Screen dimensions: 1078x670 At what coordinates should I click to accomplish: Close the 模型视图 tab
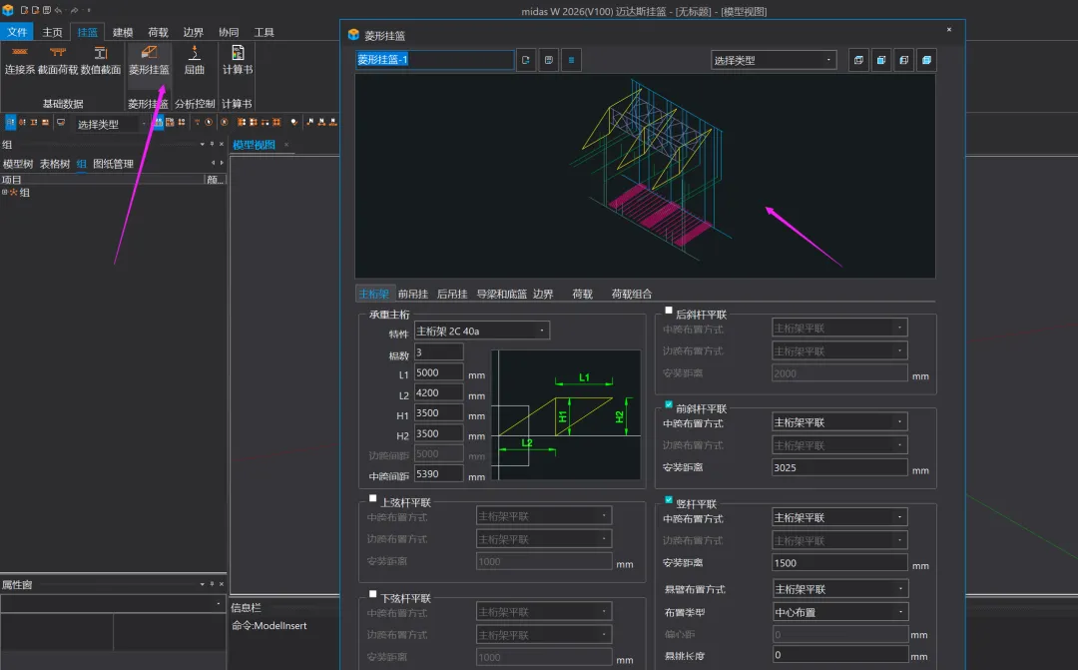pyautogui.click(x=286, y=145)
